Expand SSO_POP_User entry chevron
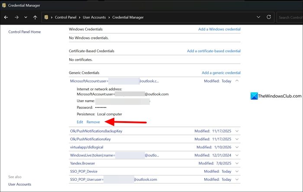Image resolution: width=303 pixels, height=192 pixels. click(x=237, y=179)
